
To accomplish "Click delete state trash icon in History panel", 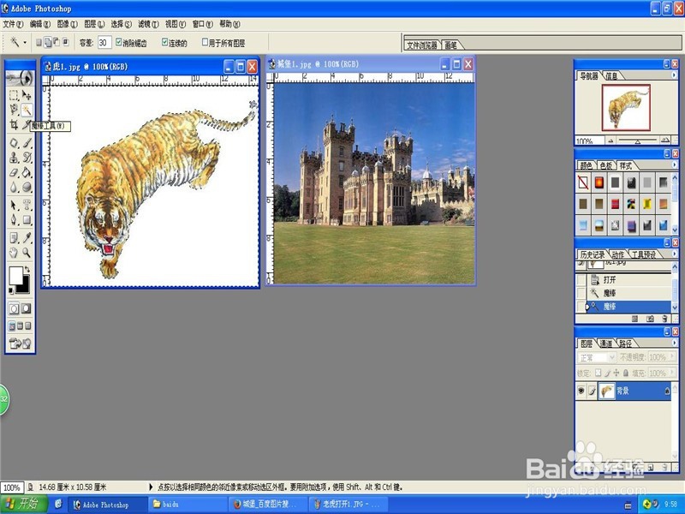I will pos(665,319).
